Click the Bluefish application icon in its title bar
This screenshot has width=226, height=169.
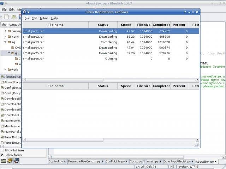point(2,3)
